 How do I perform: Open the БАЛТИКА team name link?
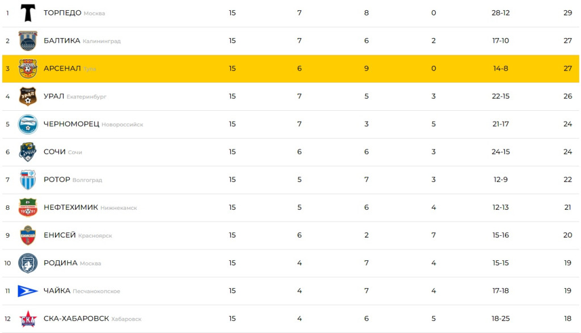tap(62, 40)
